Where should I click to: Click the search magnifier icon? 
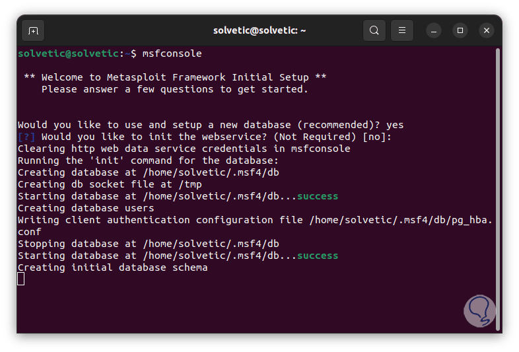pos(374,30)
